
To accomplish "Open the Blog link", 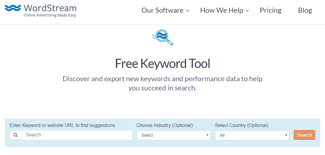I will [305, 10].
